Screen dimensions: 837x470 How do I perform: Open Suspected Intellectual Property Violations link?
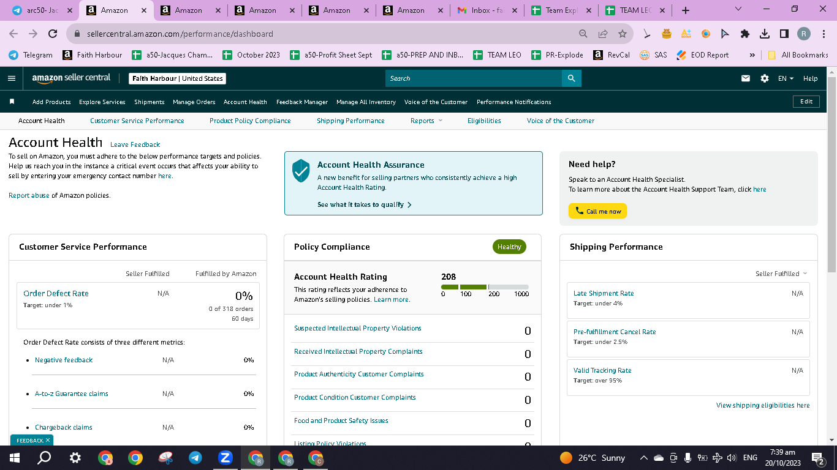[x=358, y=328]
